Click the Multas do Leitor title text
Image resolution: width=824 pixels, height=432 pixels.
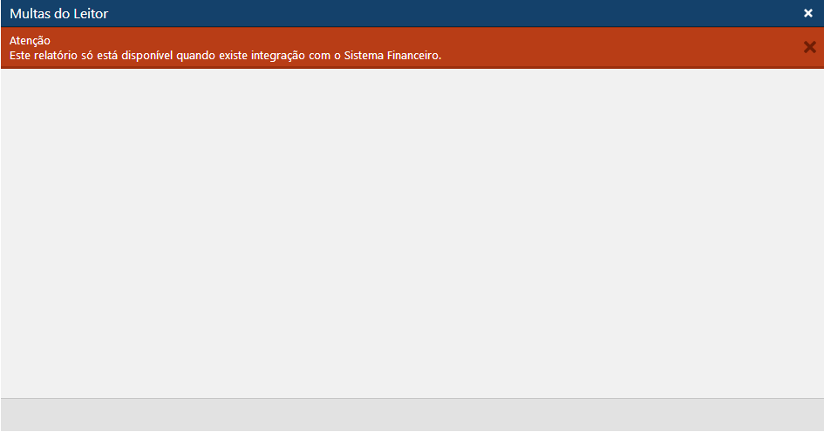click(x=59, y=14)
